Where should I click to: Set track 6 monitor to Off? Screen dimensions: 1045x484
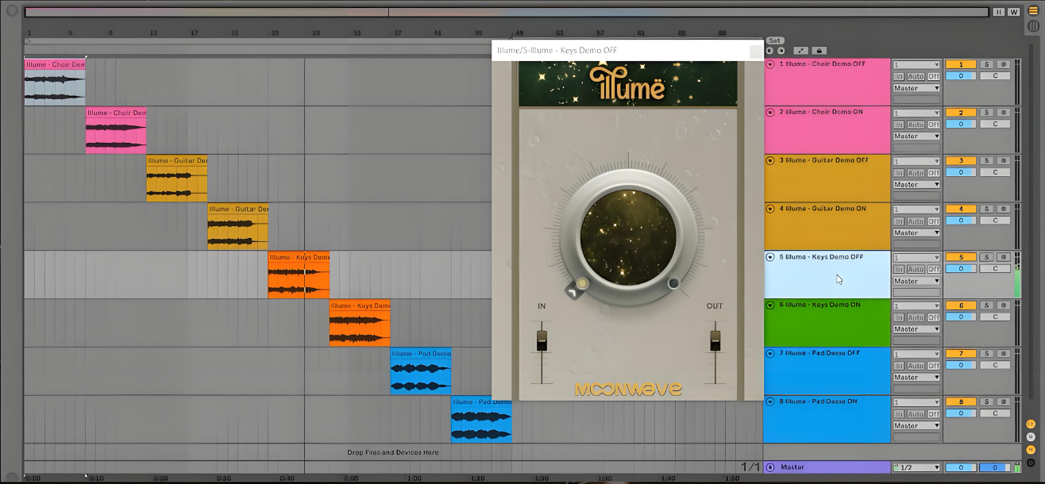tap(934, 317)
